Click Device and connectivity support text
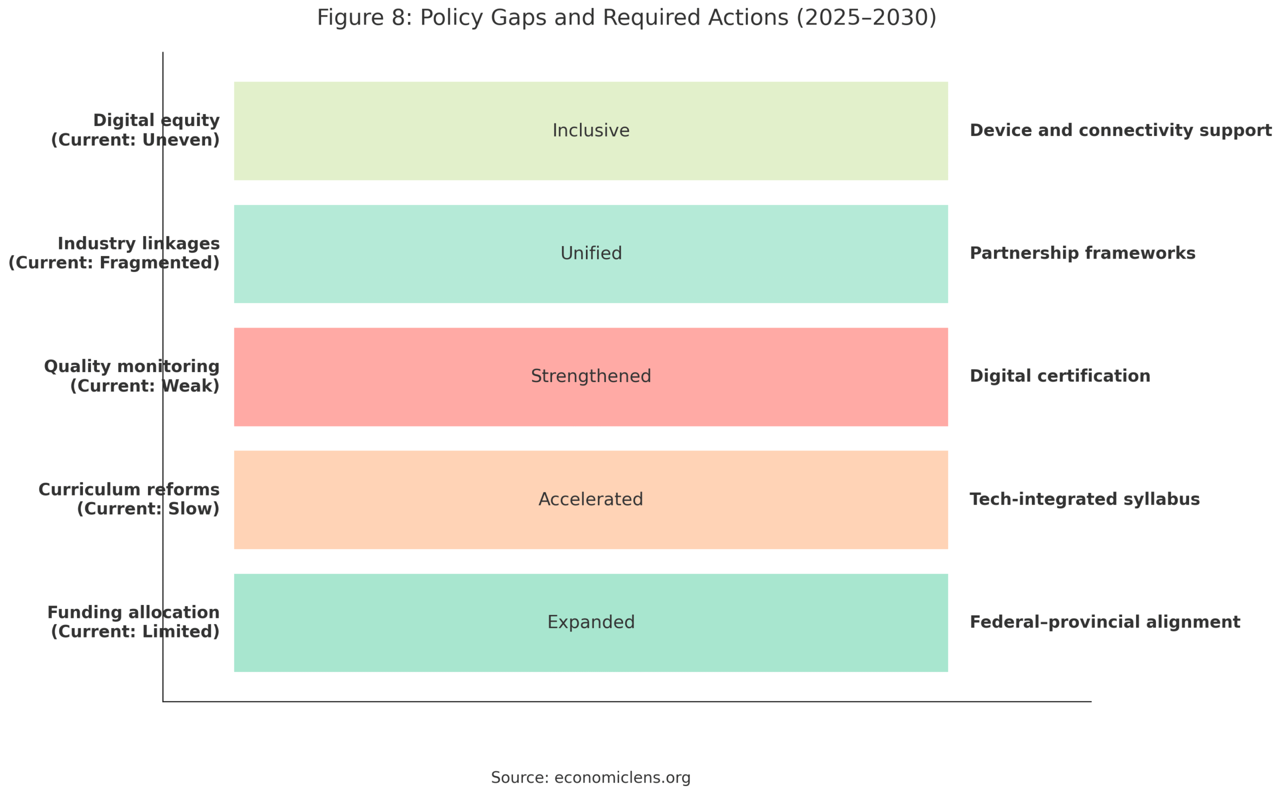The image size is (1280, 794). (x=1120, y=130)
